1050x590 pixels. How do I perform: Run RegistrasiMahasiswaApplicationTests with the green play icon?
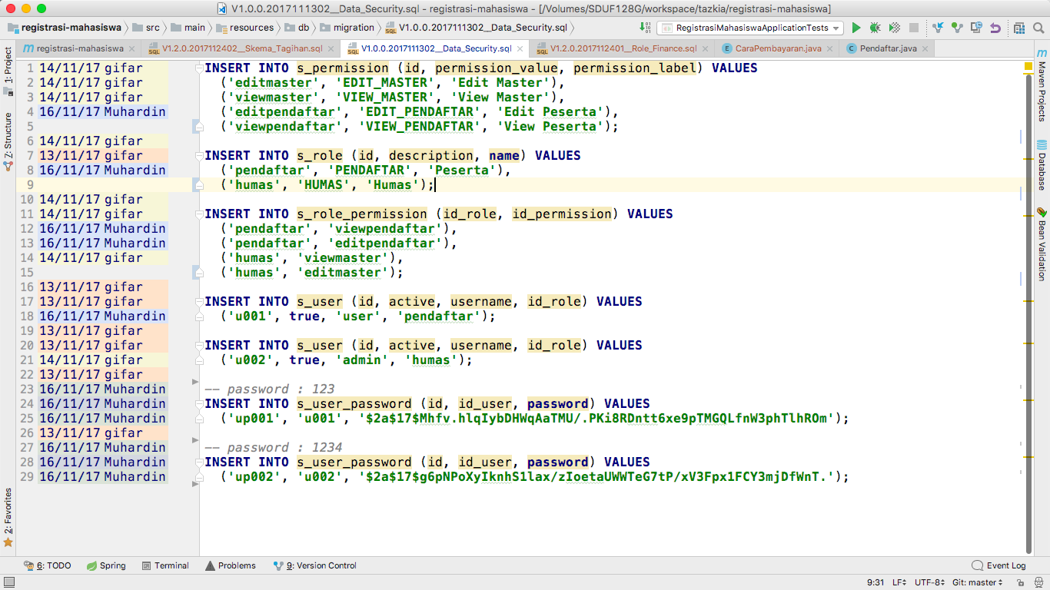click(856, 28)
